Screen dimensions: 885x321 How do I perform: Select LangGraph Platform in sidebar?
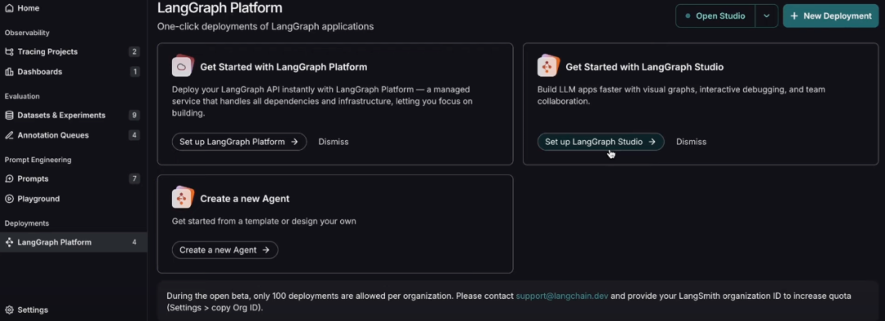[x=74, y=242]
